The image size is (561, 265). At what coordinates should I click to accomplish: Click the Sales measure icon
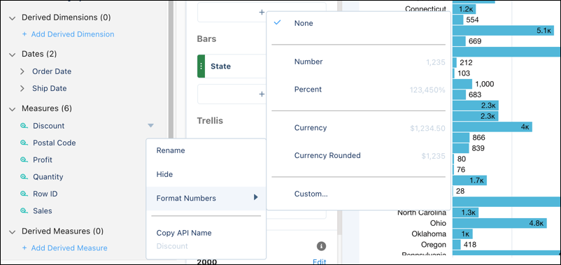coord(24,210)
